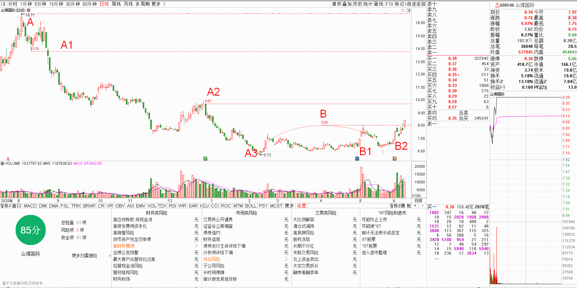The image size is (577, 288).
Task: Toggle right panel icon near chart corner
Action: click(408, 11)
